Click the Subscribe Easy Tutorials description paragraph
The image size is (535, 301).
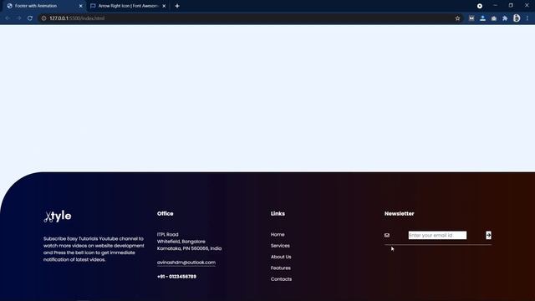(x=94, y=249)
